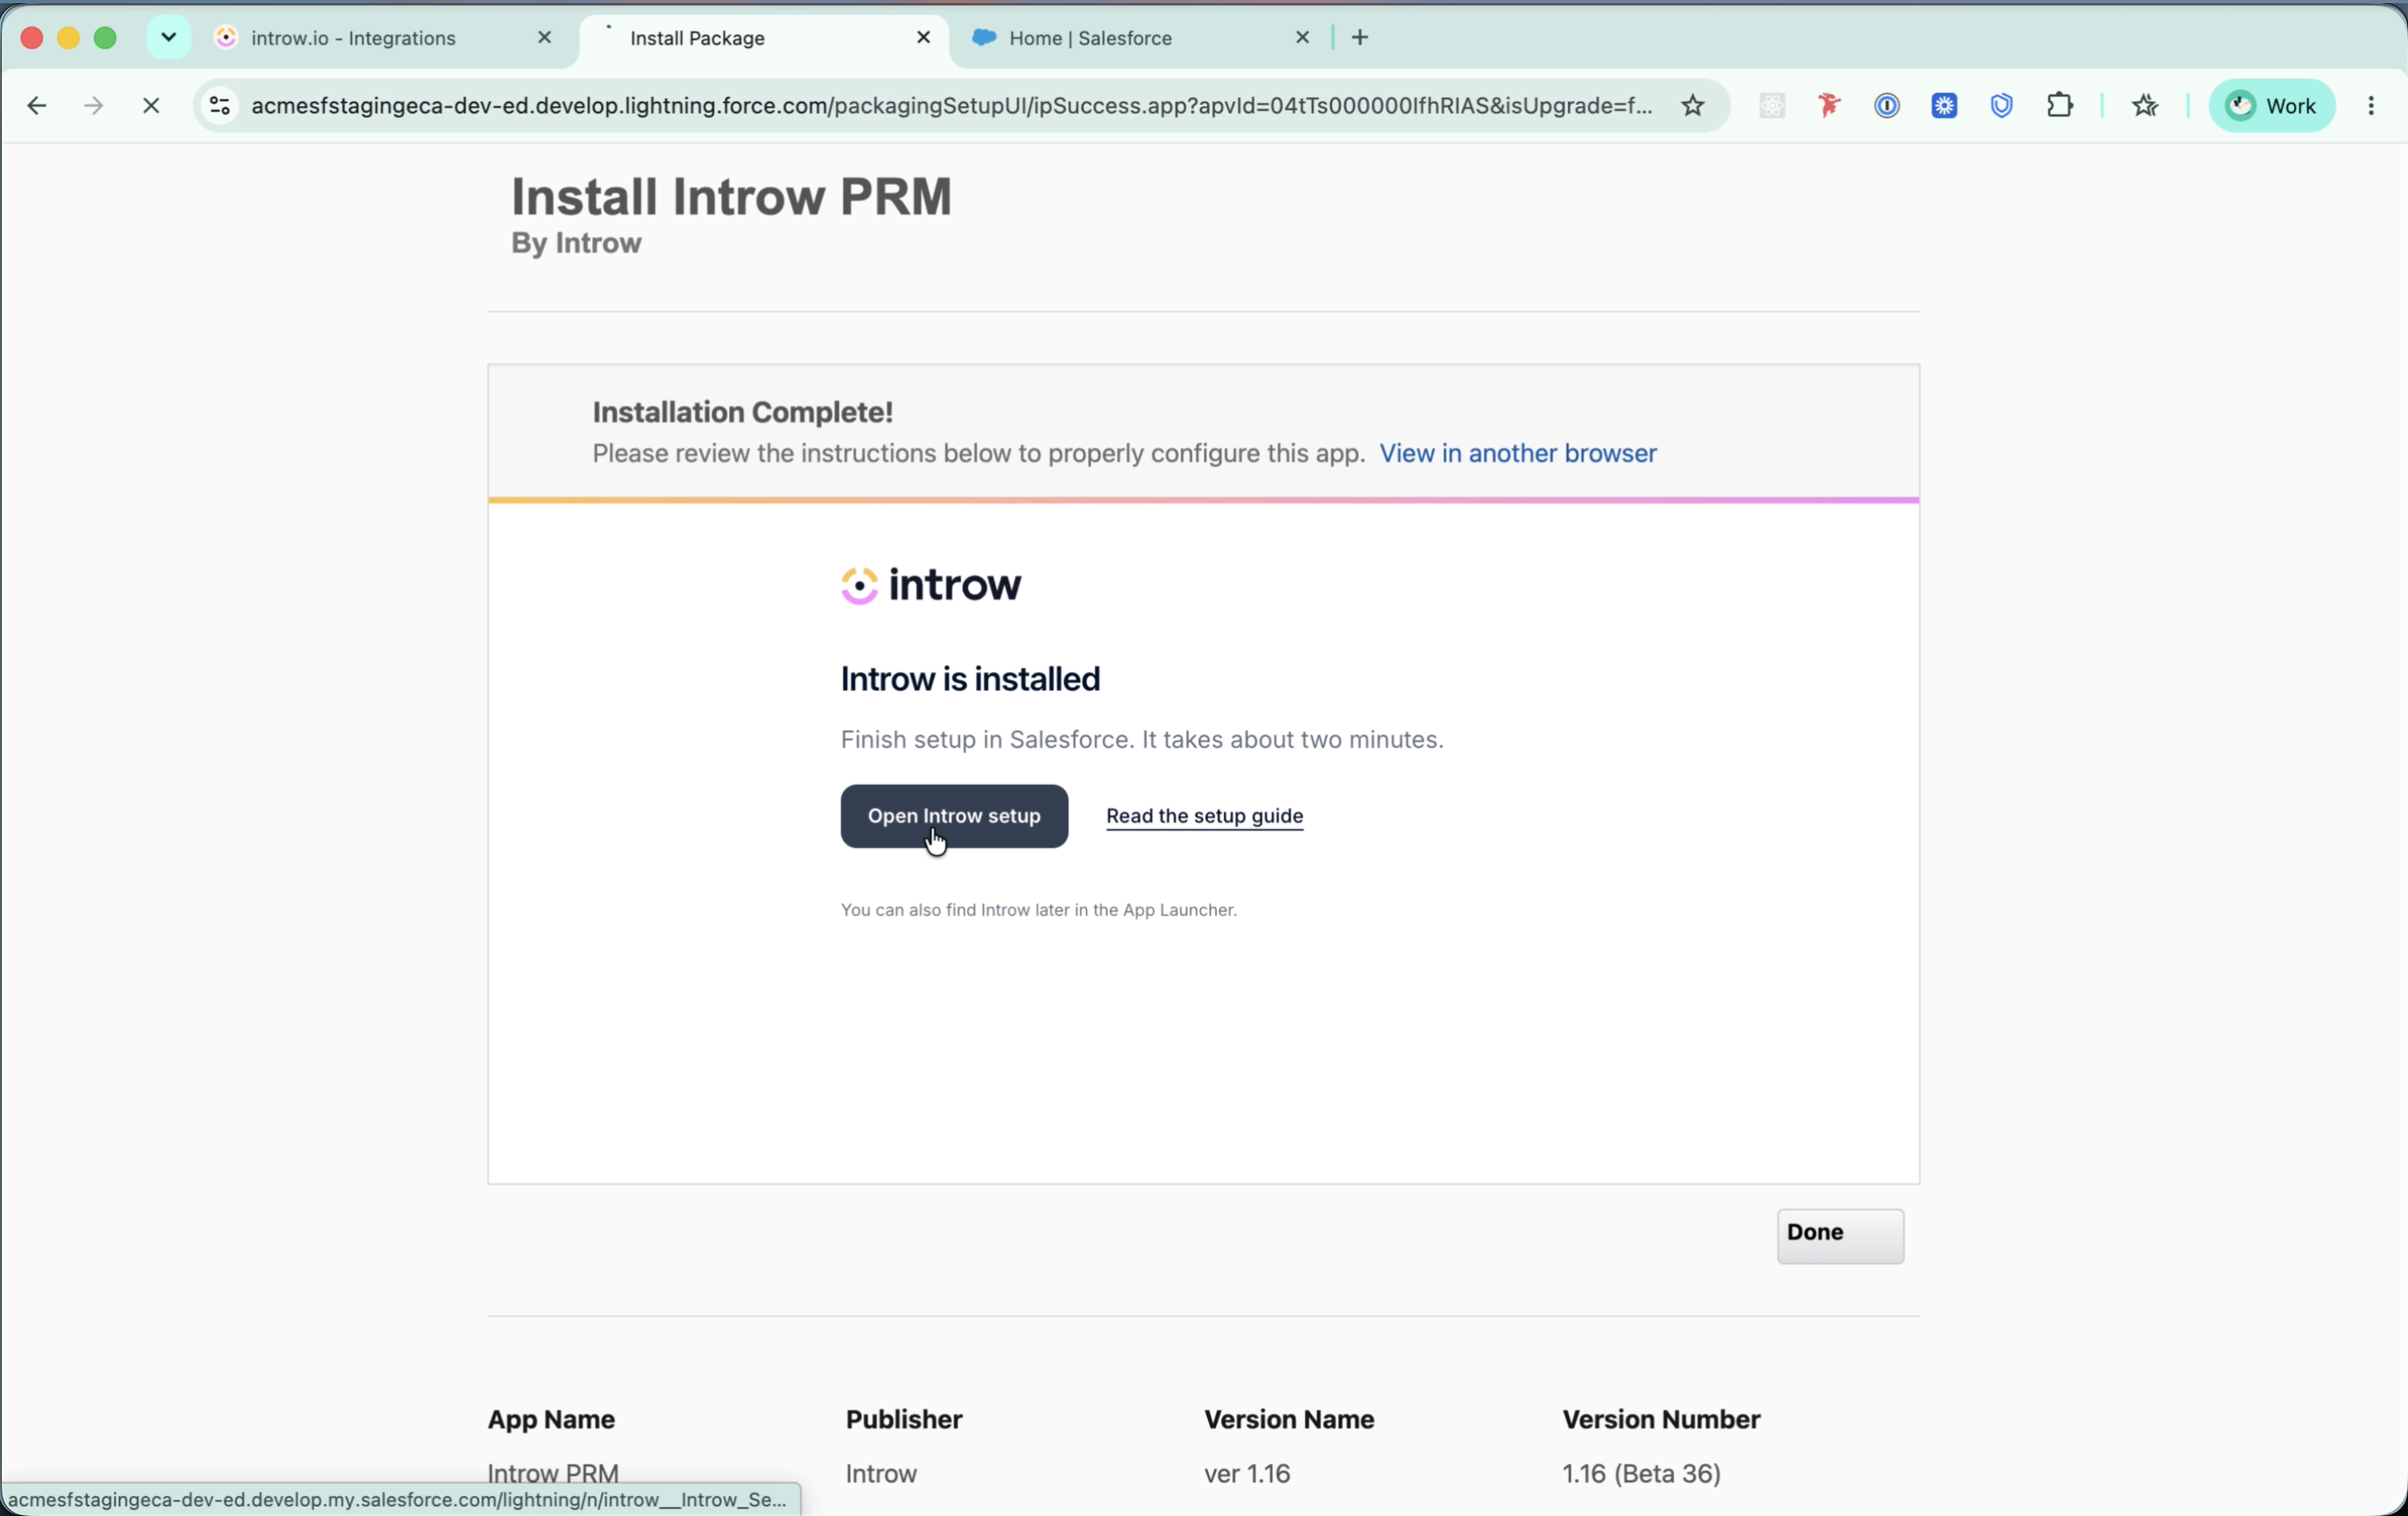The height and width of the screenshot is (1516, 2408).
Task: Follow the Read the setup guide link
Action: pos(1204,816)
